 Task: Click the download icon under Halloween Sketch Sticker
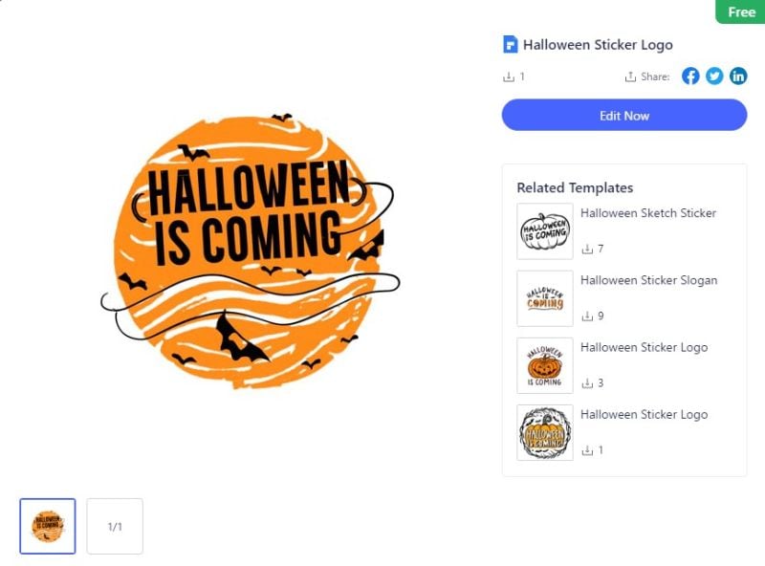(587, 249)
